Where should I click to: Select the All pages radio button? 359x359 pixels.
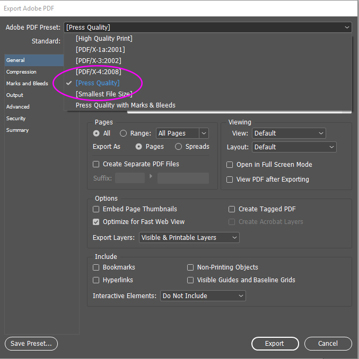[97, 133]
